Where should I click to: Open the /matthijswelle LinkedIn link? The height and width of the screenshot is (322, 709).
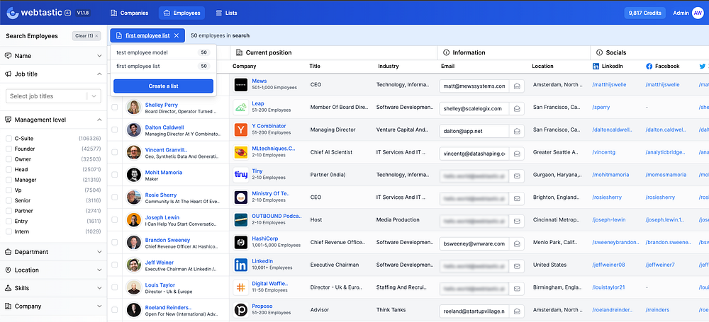pos(609,84)
